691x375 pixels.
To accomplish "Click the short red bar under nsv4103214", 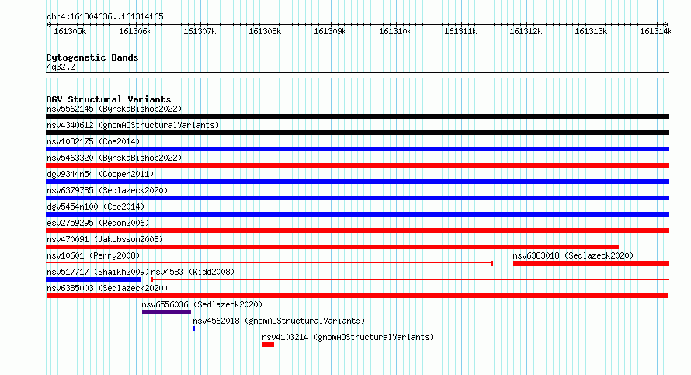I will [268, 345].
